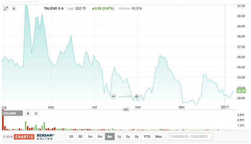
Task: Switch to the 3m range
Action: click(100, 137)
